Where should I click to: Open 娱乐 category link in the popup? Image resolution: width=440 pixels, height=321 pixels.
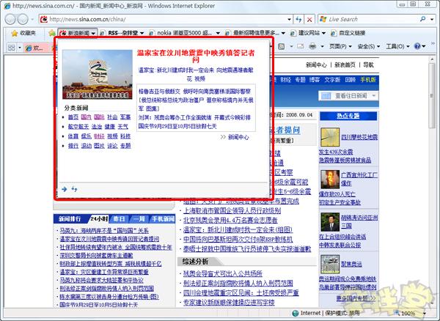tap(86, 136)
